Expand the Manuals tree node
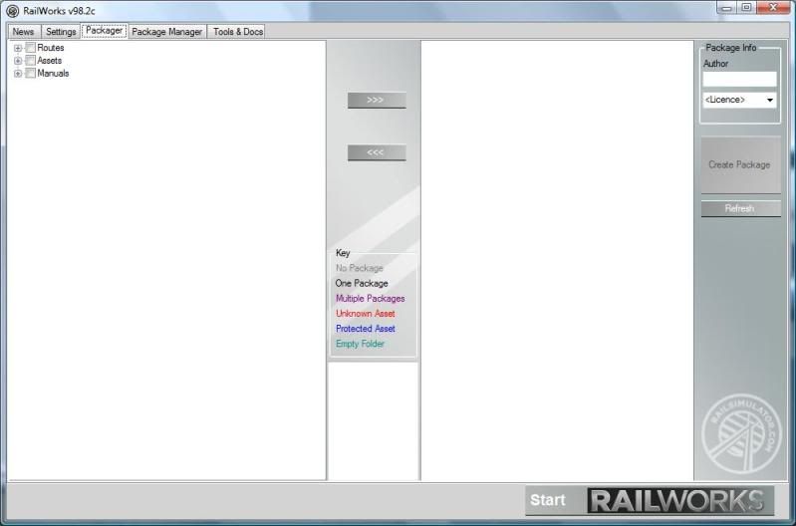The image size is (796, 526). coord(18,74)
